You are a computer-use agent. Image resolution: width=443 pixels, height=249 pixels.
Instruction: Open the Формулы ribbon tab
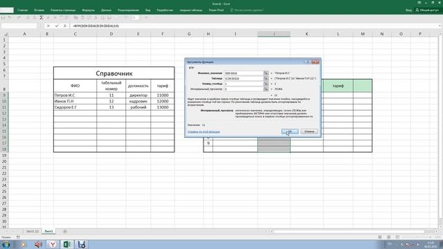pyautogui.click(x=88, y=10)
